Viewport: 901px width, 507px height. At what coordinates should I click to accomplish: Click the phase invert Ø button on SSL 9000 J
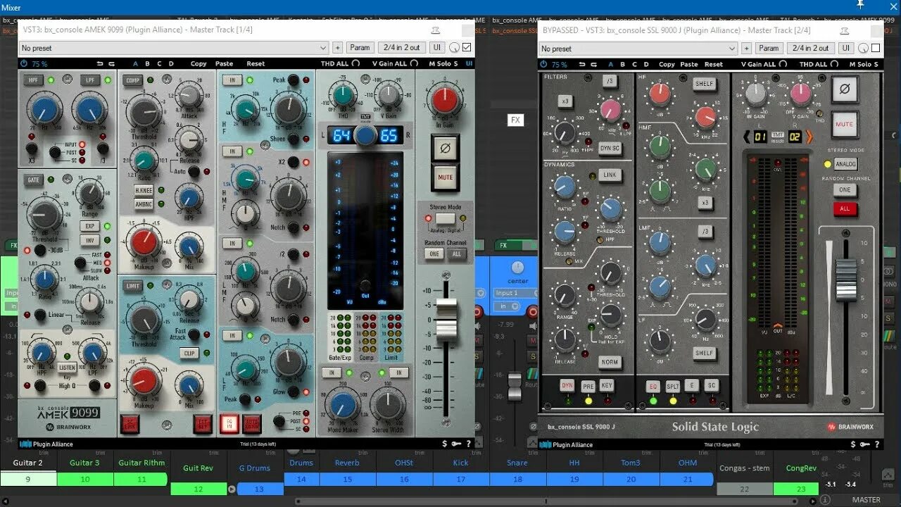(x=845, y=90)
